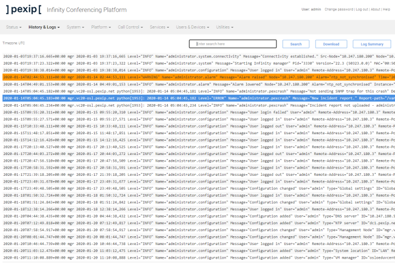Click the 2020-01-15 10:33:48 User logged out entry

pyautogui.click(x=199, y=126)
